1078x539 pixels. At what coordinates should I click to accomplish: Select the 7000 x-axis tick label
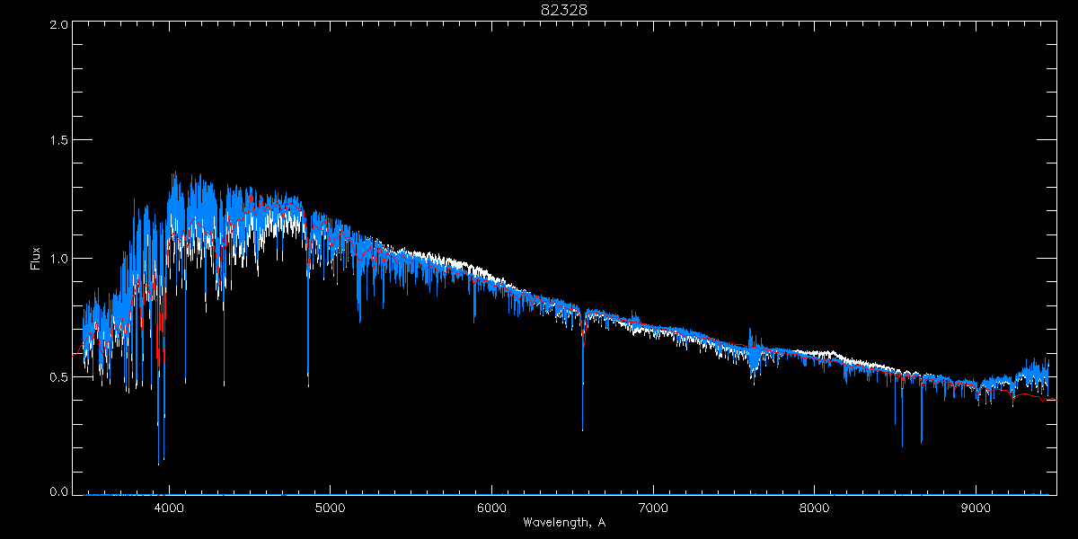[x=653, y=506]
